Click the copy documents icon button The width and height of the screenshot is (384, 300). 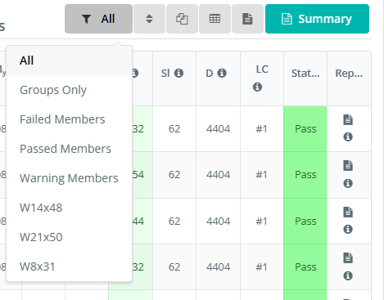(x=182, y=19)
